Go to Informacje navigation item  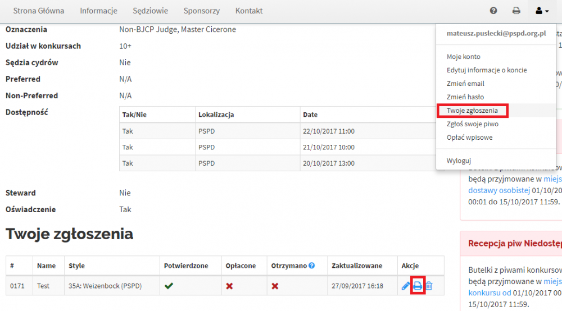(98, 11)
